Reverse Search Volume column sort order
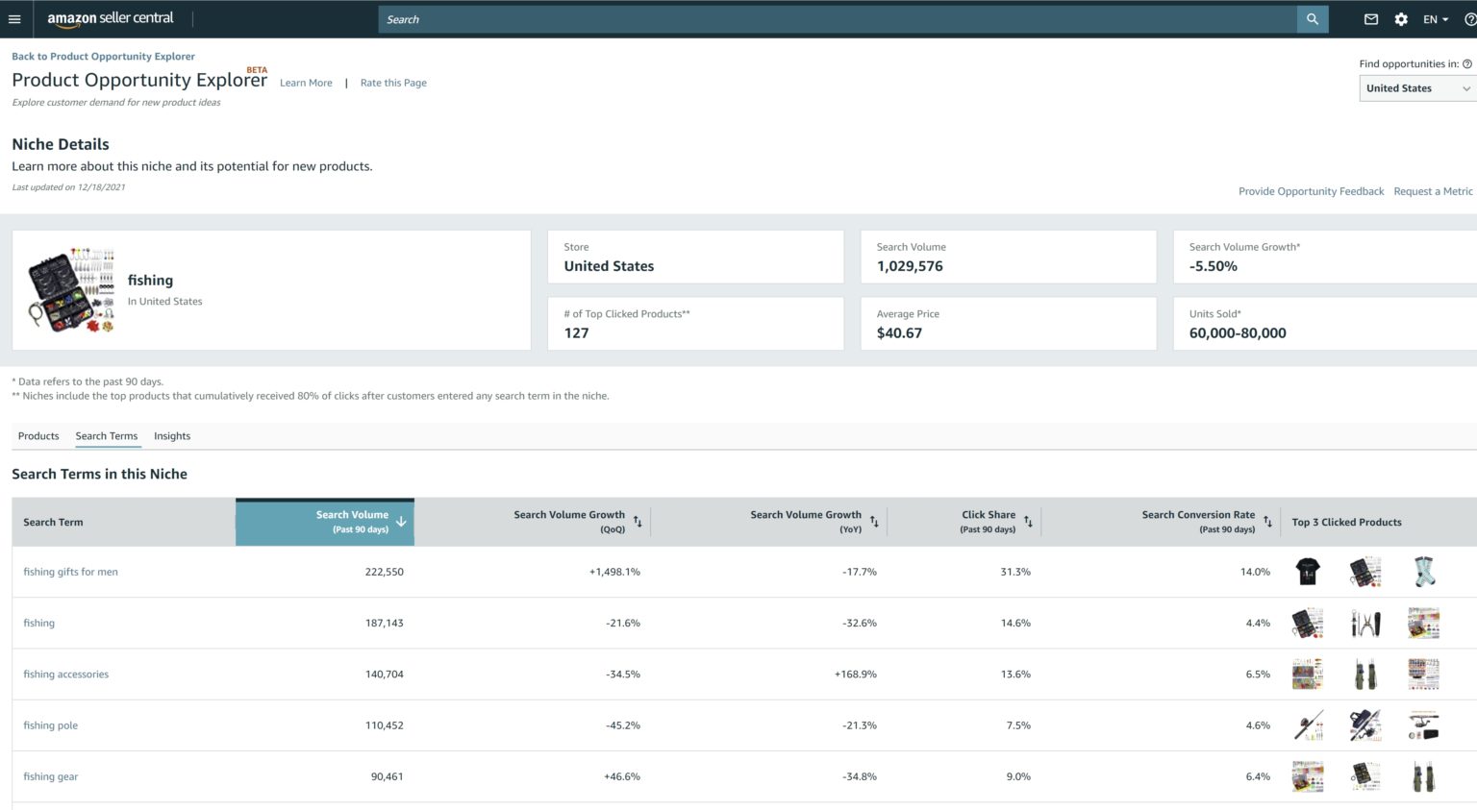The width and height of the screenshot is (1477, 810). tap(401, 522)
